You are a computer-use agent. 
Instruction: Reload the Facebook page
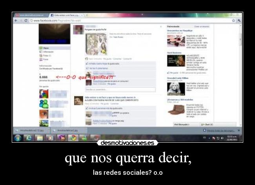[26, 21]
